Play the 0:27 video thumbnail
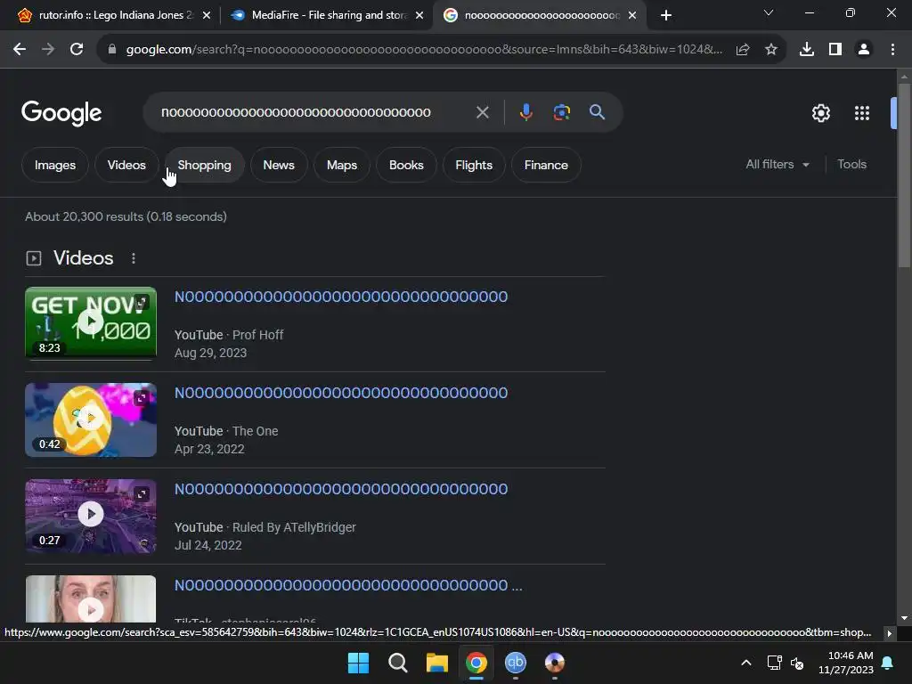This screenshot has width=912, height=684. [91, 516]
